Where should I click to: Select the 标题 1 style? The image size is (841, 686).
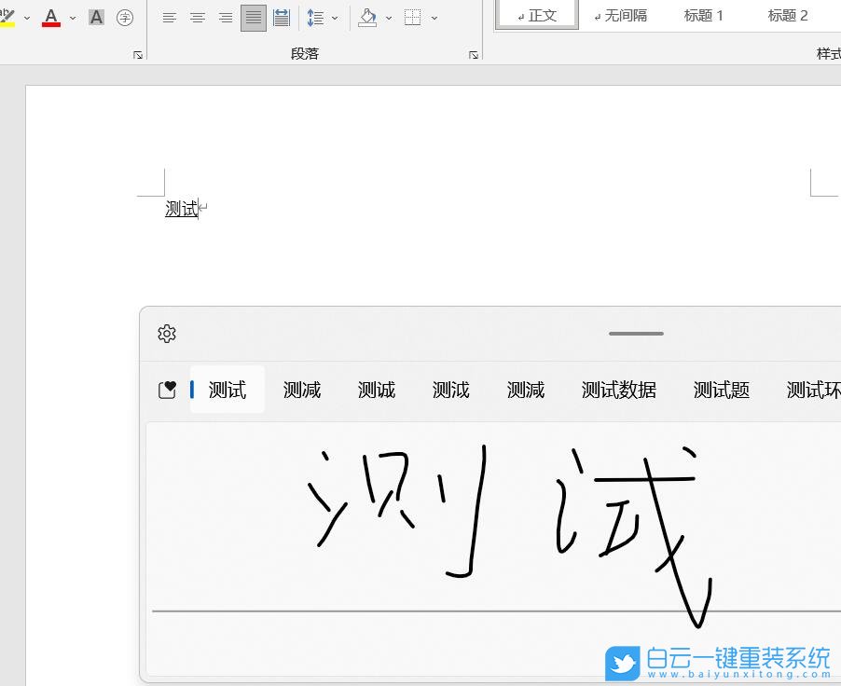tap(703, 15)
